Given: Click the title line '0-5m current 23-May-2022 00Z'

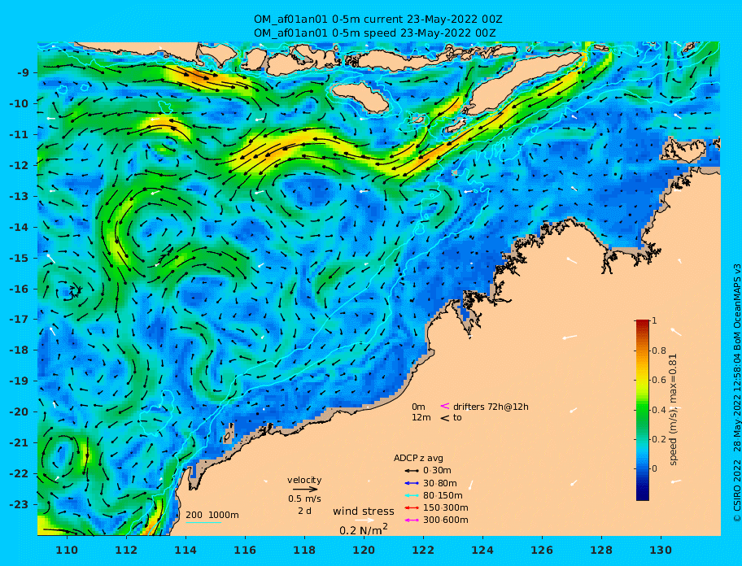Looking at the screenshot, I should [378, 20].
